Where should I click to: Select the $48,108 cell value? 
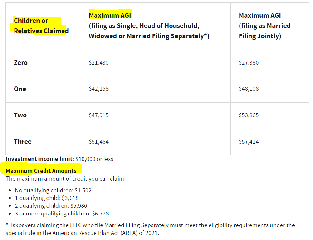[249, 89]
